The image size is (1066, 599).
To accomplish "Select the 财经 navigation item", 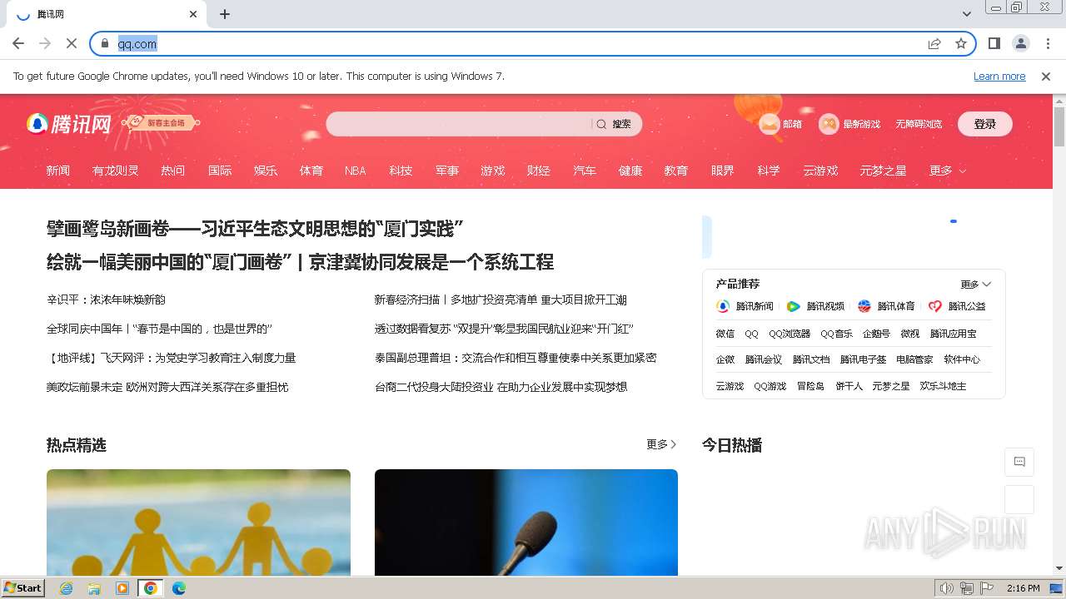I will (x=539, y=171).
